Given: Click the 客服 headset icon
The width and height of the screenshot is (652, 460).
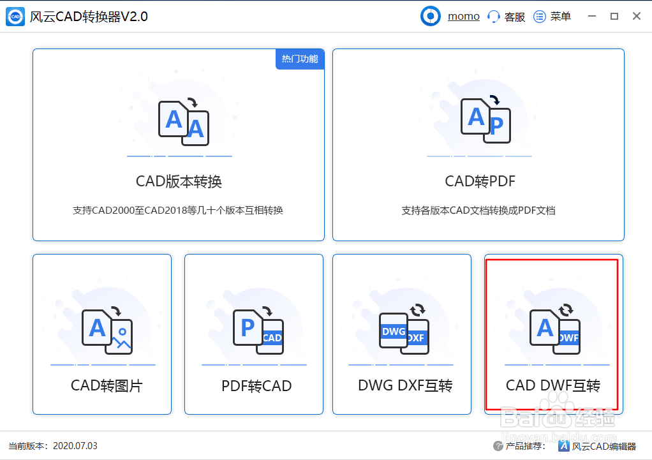Looking at the screenshot, I should 493,17.
